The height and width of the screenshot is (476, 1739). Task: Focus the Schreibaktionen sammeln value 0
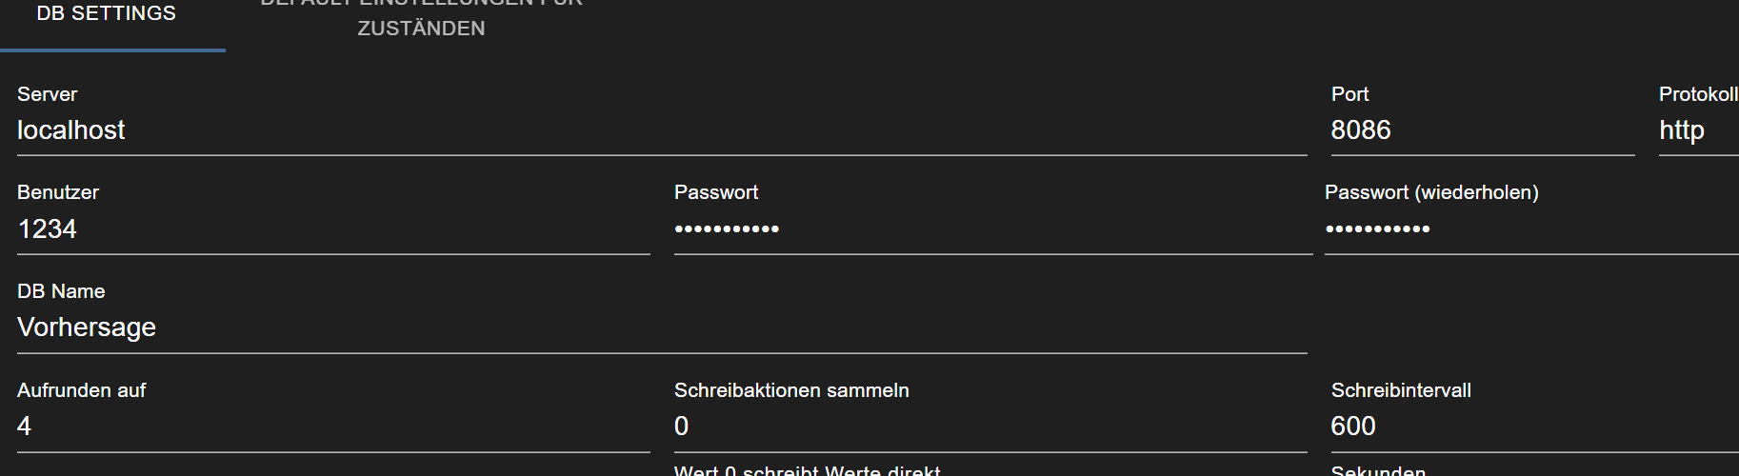990,426
